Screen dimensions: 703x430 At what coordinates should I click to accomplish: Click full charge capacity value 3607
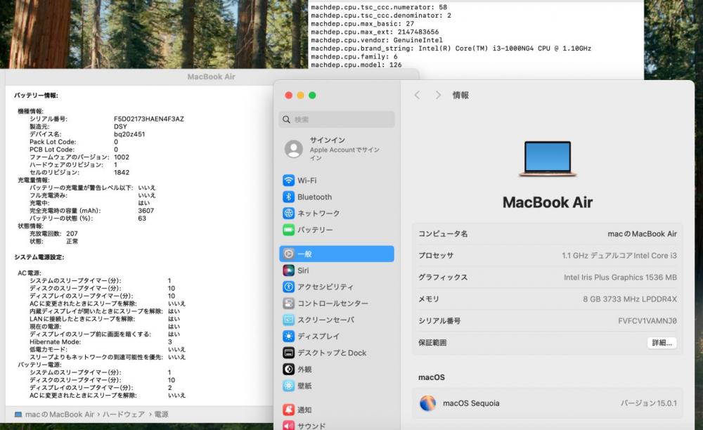[146, 211]
